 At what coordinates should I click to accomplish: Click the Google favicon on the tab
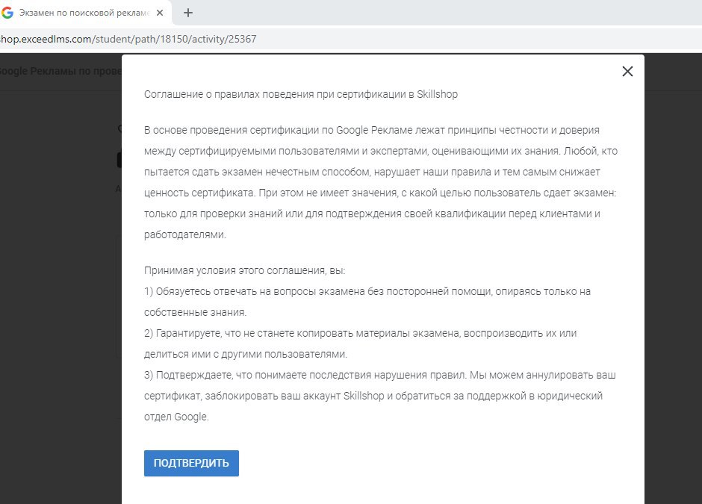(x=7, y=13)
